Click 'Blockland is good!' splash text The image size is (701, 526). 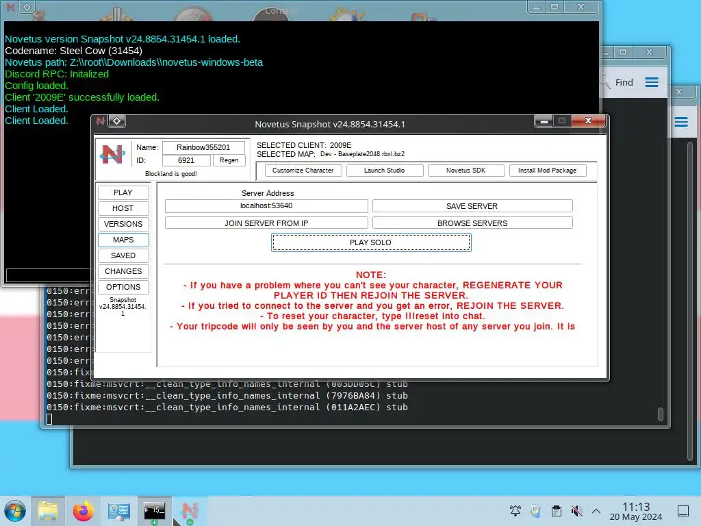coord(170,173)
